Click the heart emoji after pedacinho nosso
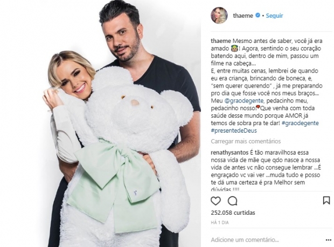Viewport: 334px width, 247px height. 258,107
